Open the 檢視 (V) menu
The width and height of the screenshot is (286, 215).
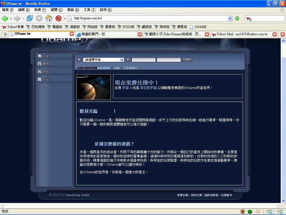click(40, 10)
